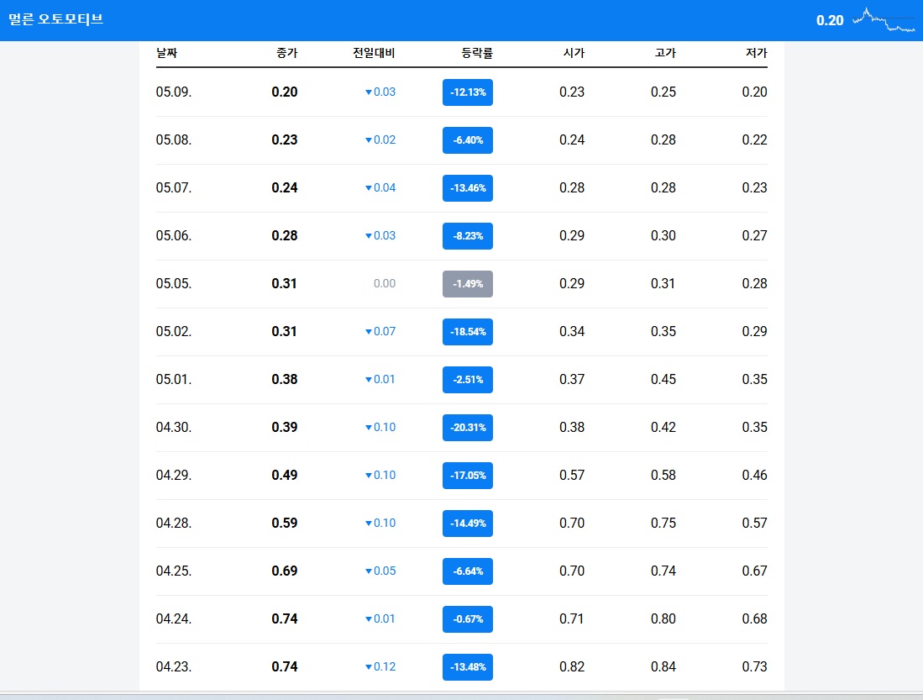Click the date 05.02. in the table
Image resolution: width=923 pixels, height=700 pixels.
[x=174, y=331]
